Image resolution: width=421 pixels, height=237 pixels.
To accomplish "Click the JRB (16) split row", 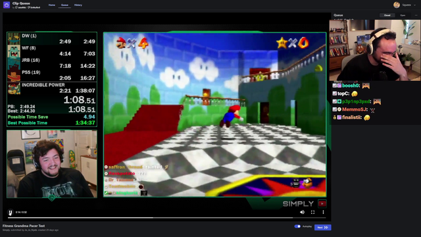I will [51, 63].
